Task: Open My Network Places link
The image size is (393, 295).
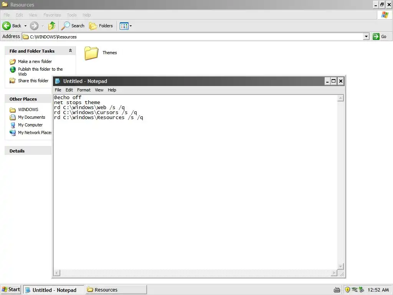Action: point(35,133)
